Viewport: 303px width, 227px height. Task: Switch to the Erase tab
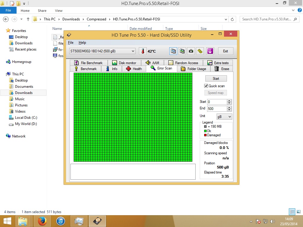[222, 69]
